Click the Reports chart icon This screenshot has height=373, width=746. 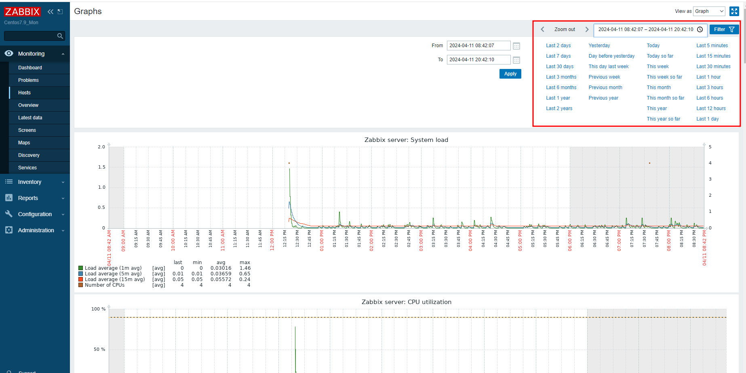tap(9, 198)
